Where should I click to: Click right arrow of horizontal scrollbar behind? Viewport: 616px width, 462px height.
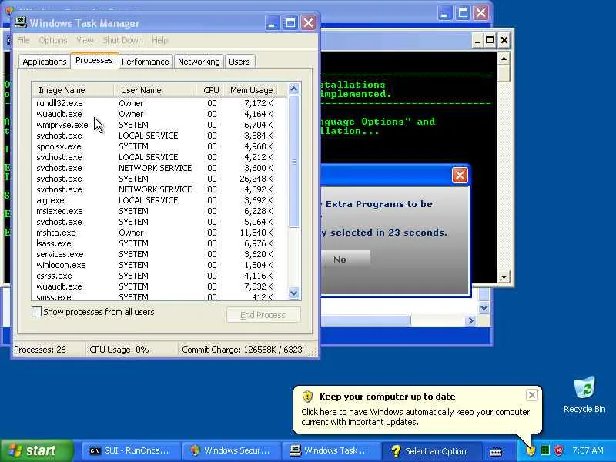pos(470,321)
